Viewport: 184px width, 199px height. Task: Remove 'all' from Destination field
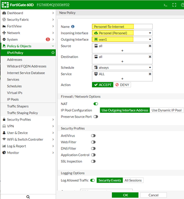(x=150, y=57)
